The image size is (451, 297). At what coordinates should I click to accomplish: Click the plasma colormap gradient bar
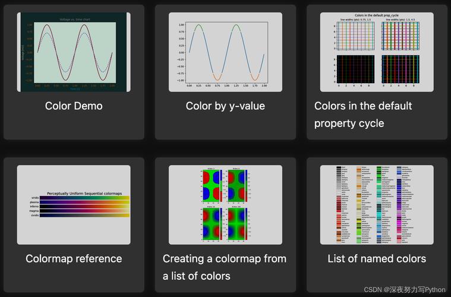(x=84, y=203)
